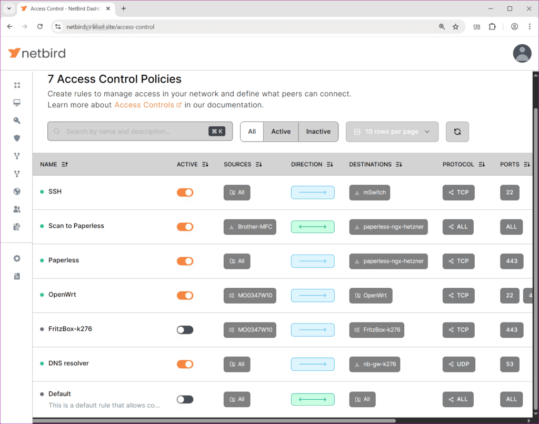Open the Scan to Paperless policy
Viewport: 539px width, 424px height.
pos(76,226)
